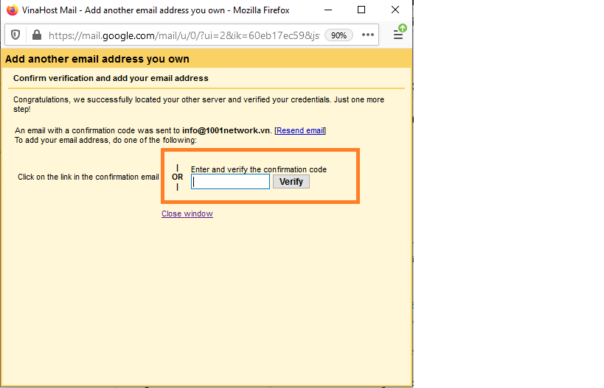
Task: Maximize the Firefox window
Action: click(361, 10)
